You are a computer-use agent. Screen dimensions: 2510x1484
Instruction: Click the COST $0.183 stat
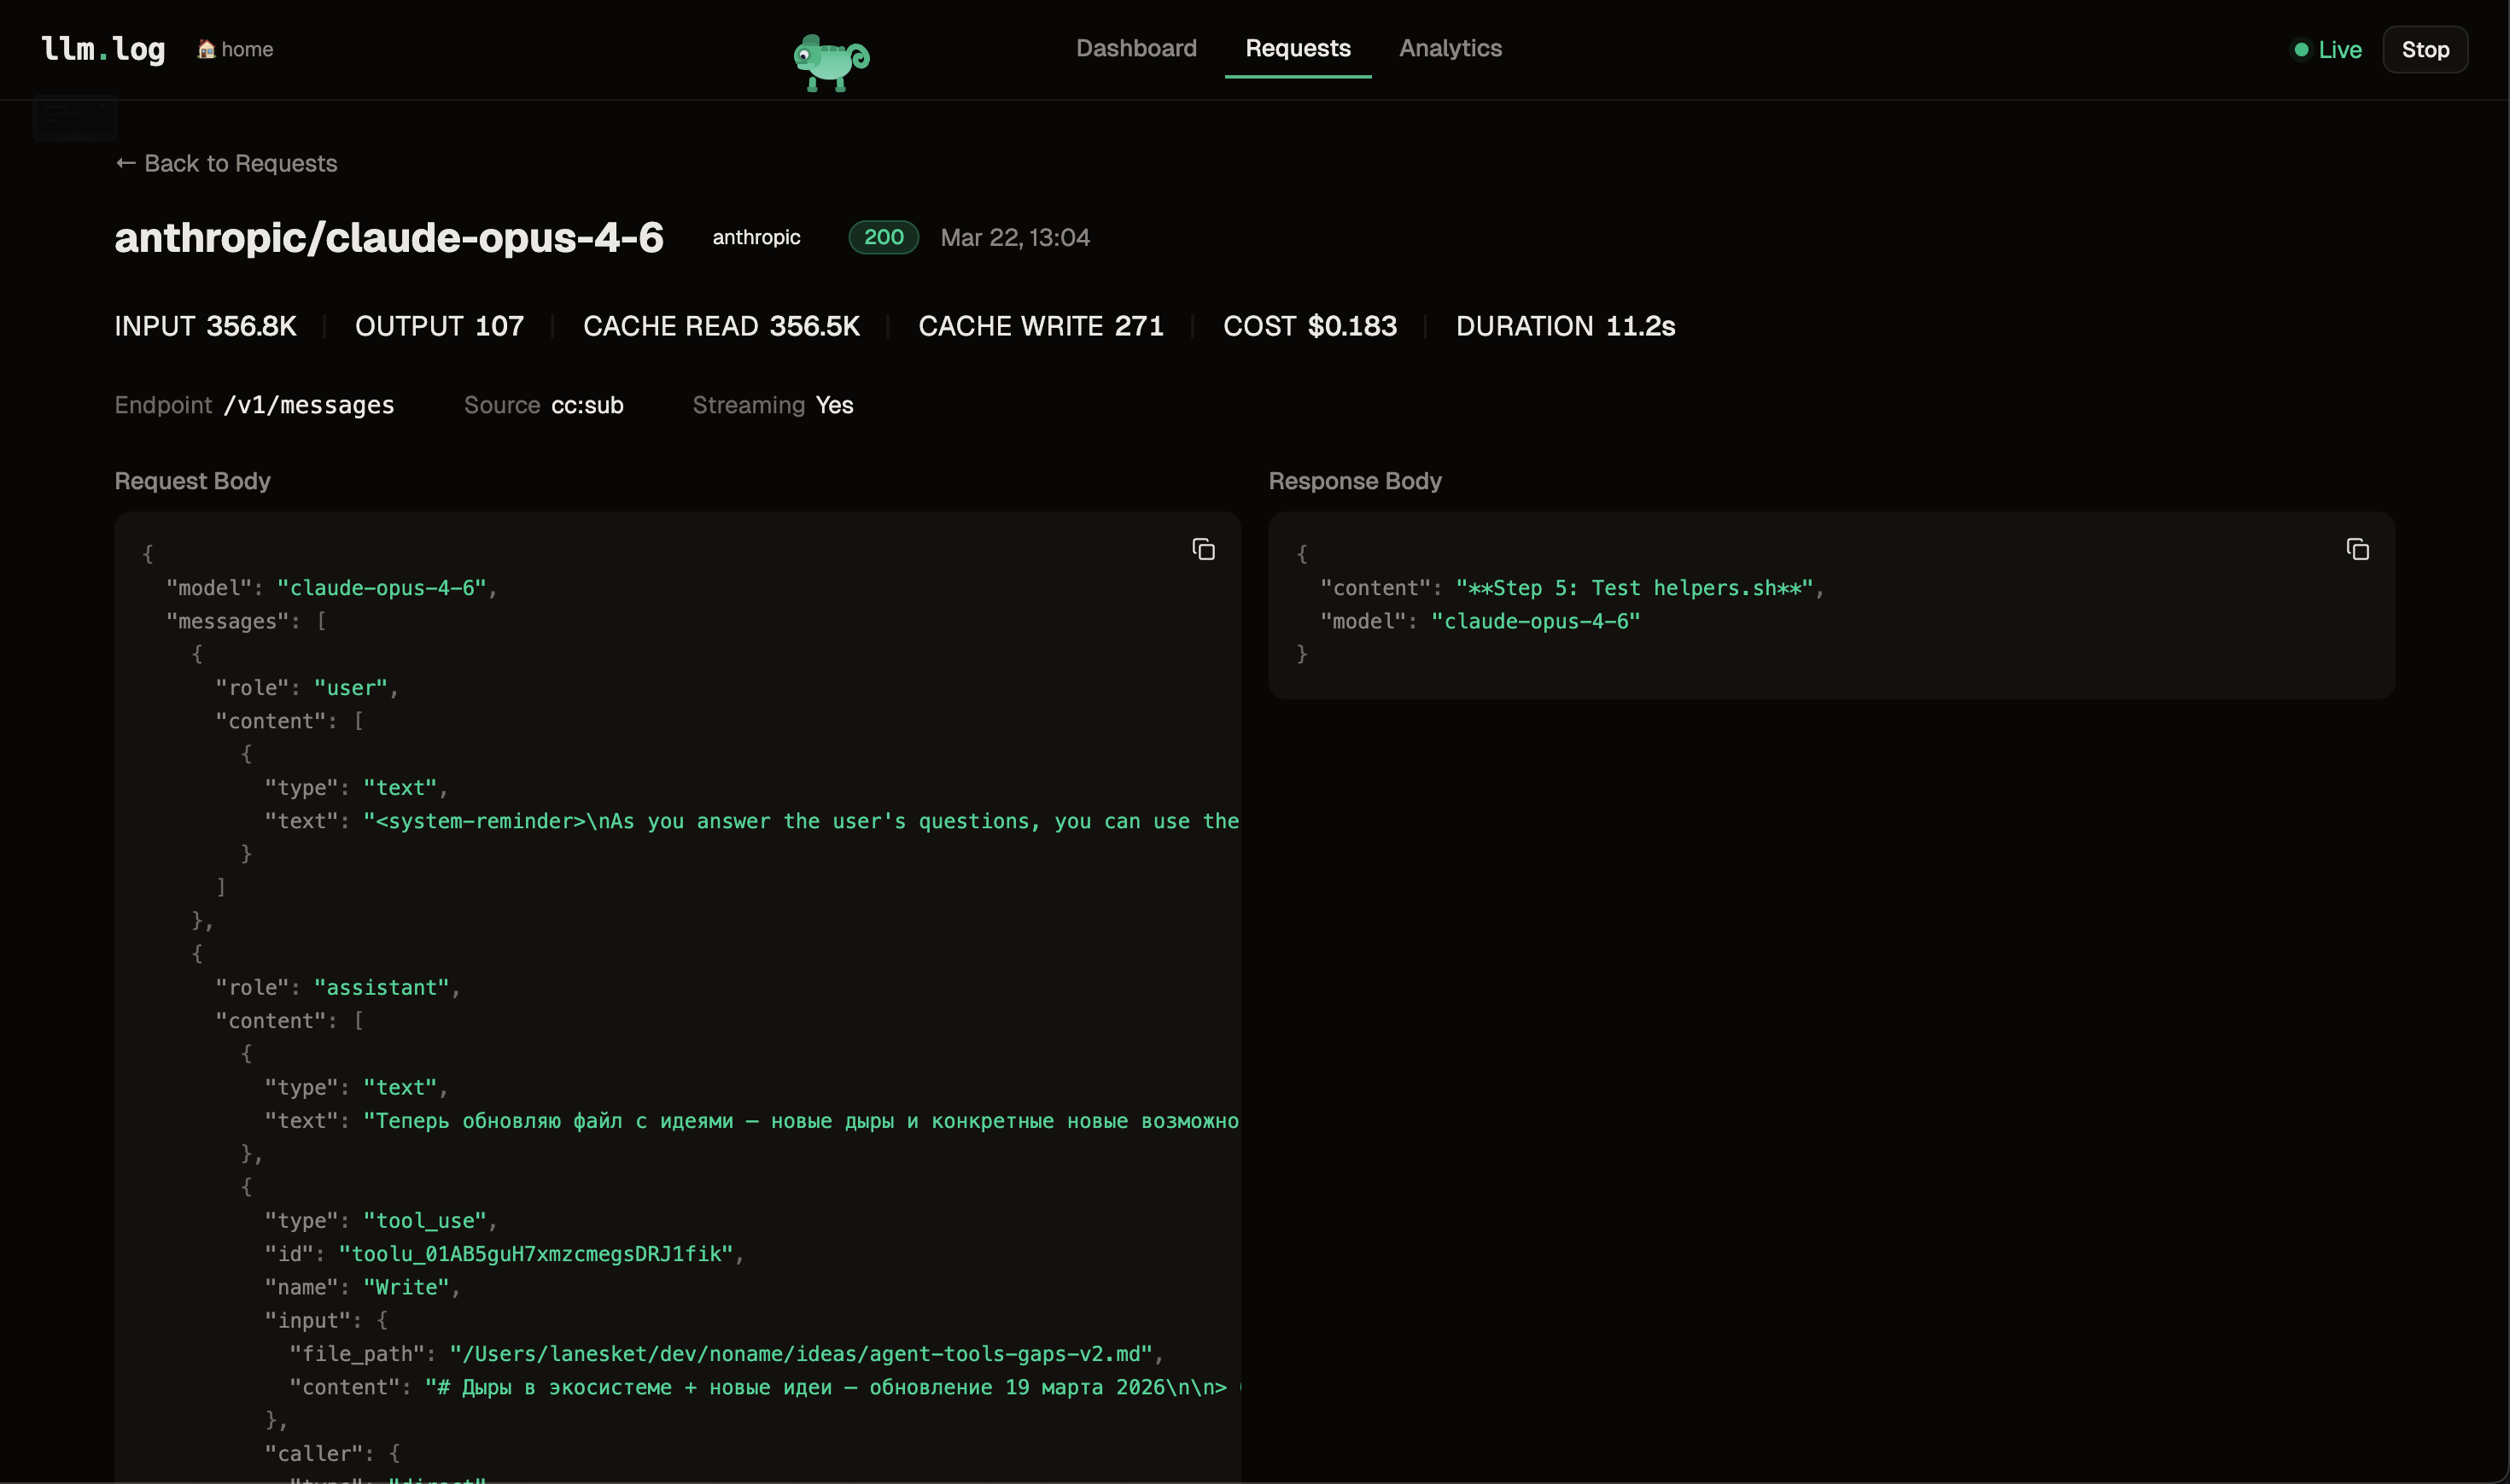(1310, 326)
